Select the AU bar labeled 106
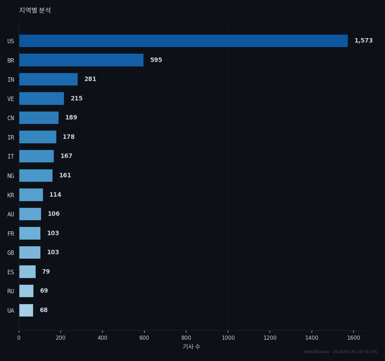385x361 pixels. 30,214
